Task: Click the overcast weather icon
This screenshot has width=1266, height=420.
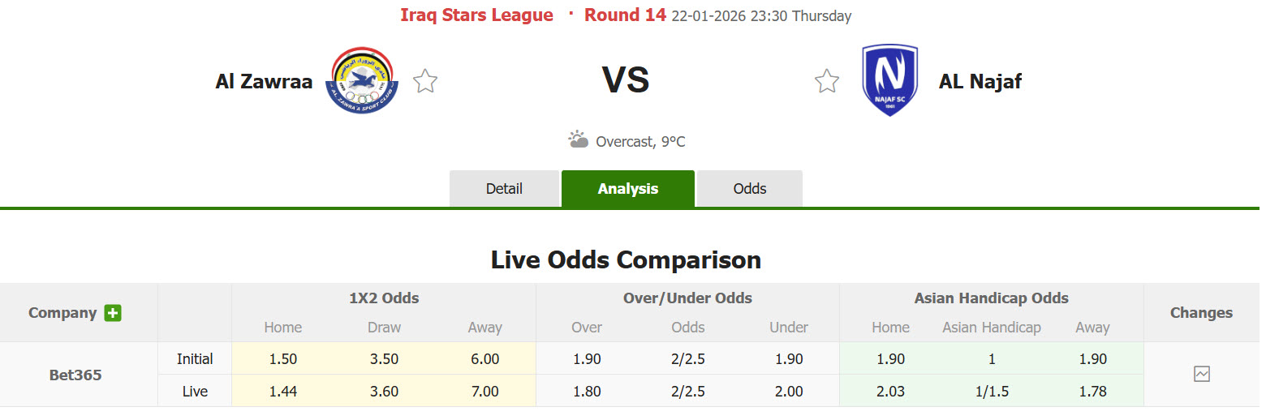Action: click(x=578, y=139)
